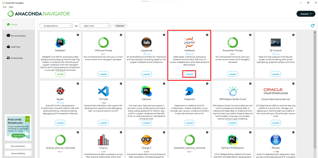Screen dimensions: 318x158
Task: Launch CMD.exe Prompt
Action: [x=103, y=74]
